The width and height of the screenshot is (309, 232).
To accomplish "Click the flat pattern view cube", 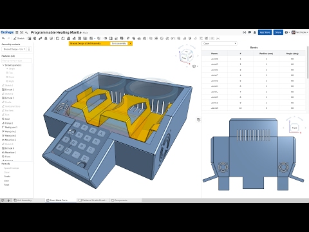I will coord(294,128).
